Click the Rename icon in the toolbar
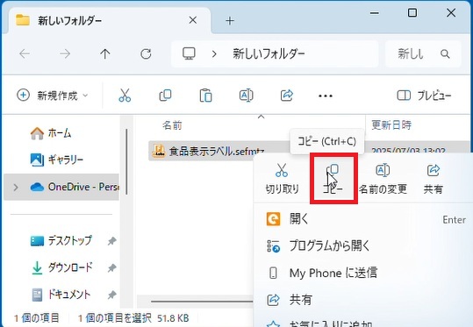The height and width of the screenshot is (327, 473). point(246,96)
